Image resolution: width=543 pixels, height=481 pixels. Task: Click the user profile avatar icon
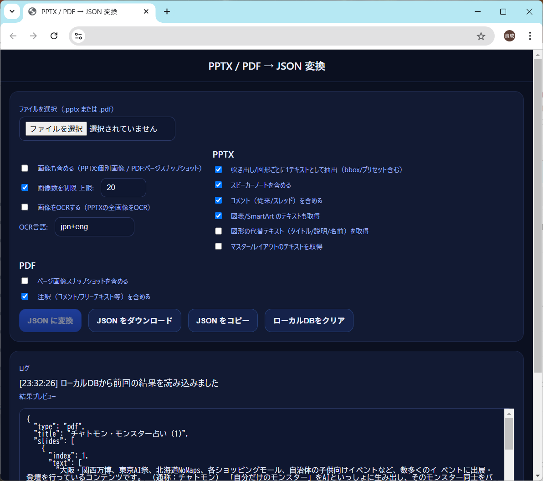[509, 36]
